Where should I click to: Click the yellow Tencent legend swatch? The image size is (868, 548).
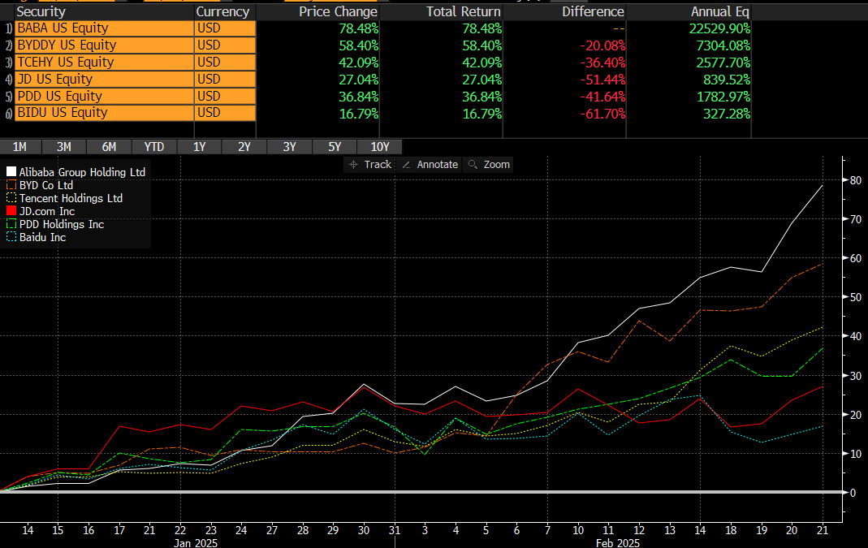pos(11,197)
